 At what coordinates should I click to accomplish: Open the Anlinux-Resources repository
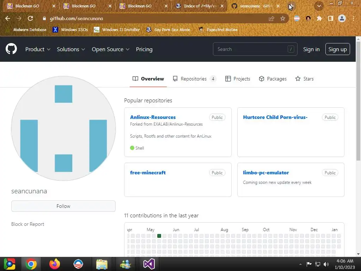pyautogui.click(x=153, y=117)
